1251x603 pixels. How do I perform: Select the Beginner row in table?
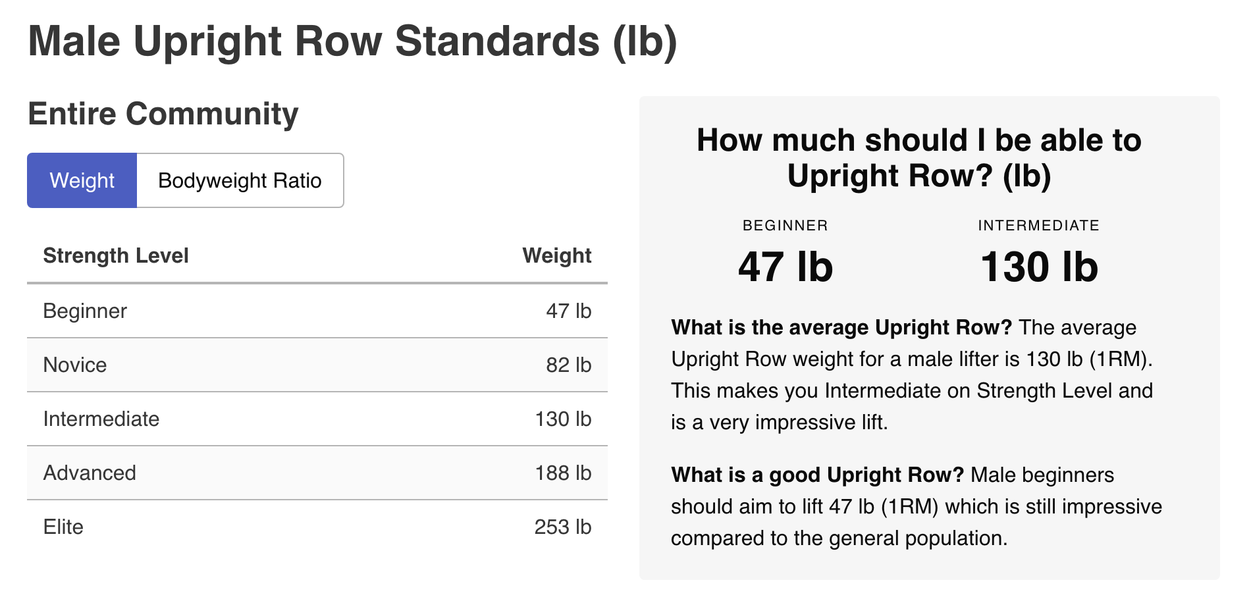click(x=317, y=311)
